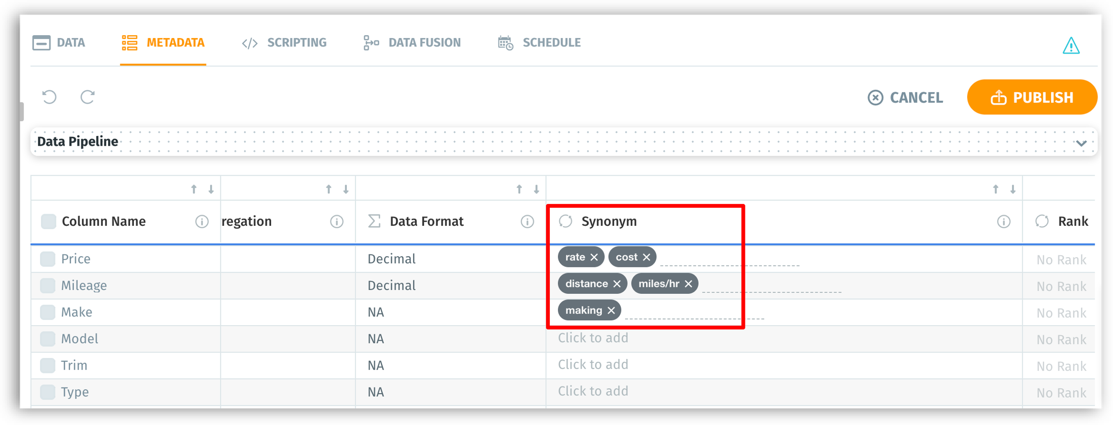Click the warning triangle alert icon
The image size is (1113, 425).
tap(1071, 46)
